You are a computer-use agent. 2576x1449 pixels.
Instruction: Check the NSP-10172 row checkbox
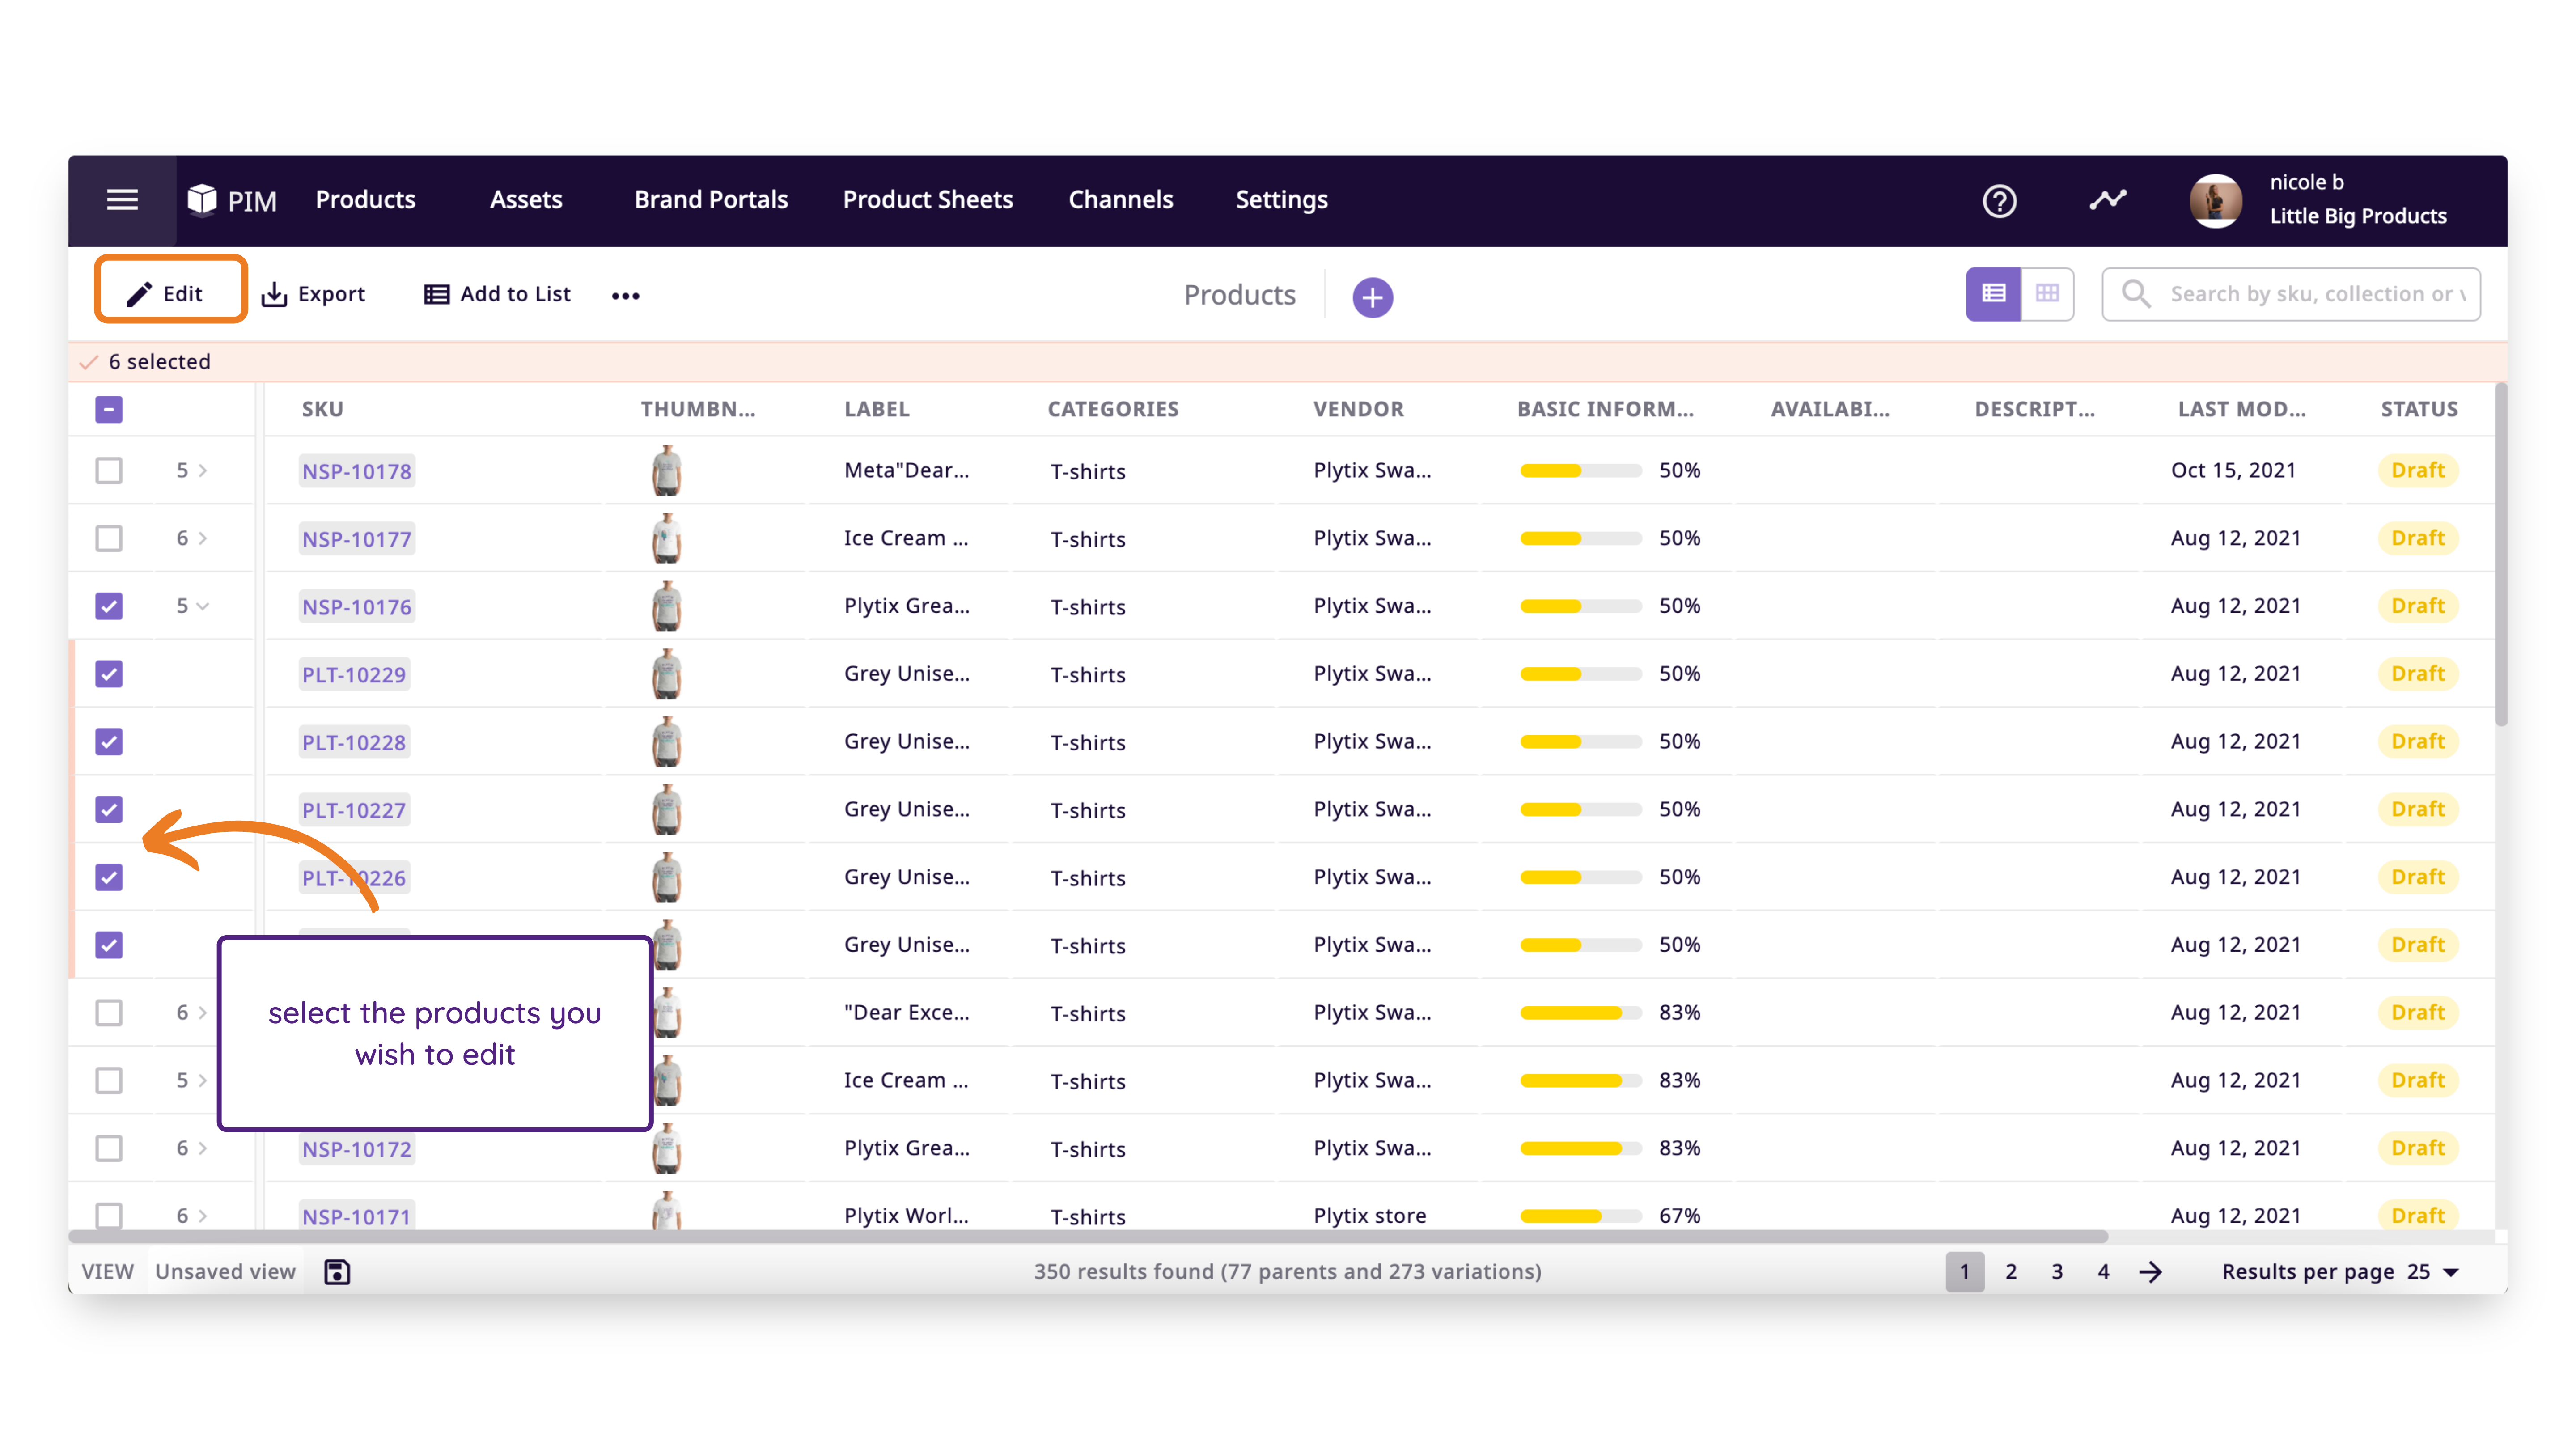pos(109,1148)
